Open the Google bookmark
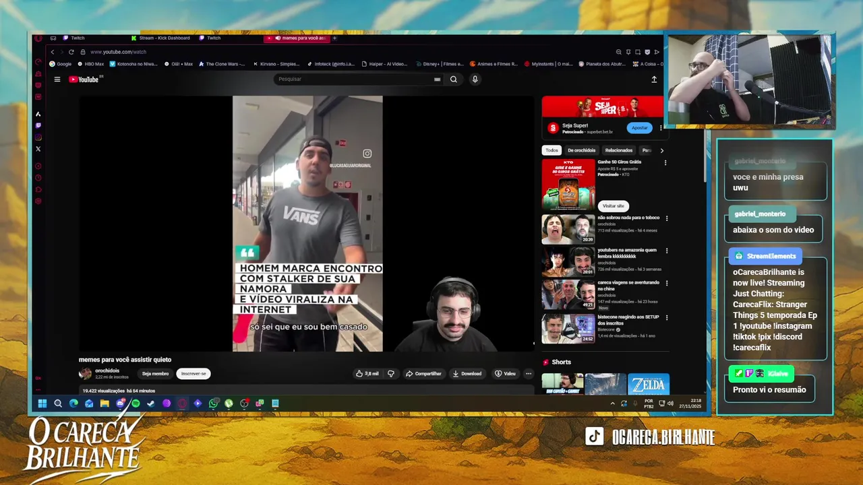This screenshot has width=863, height=485. (x=60, y=64)
